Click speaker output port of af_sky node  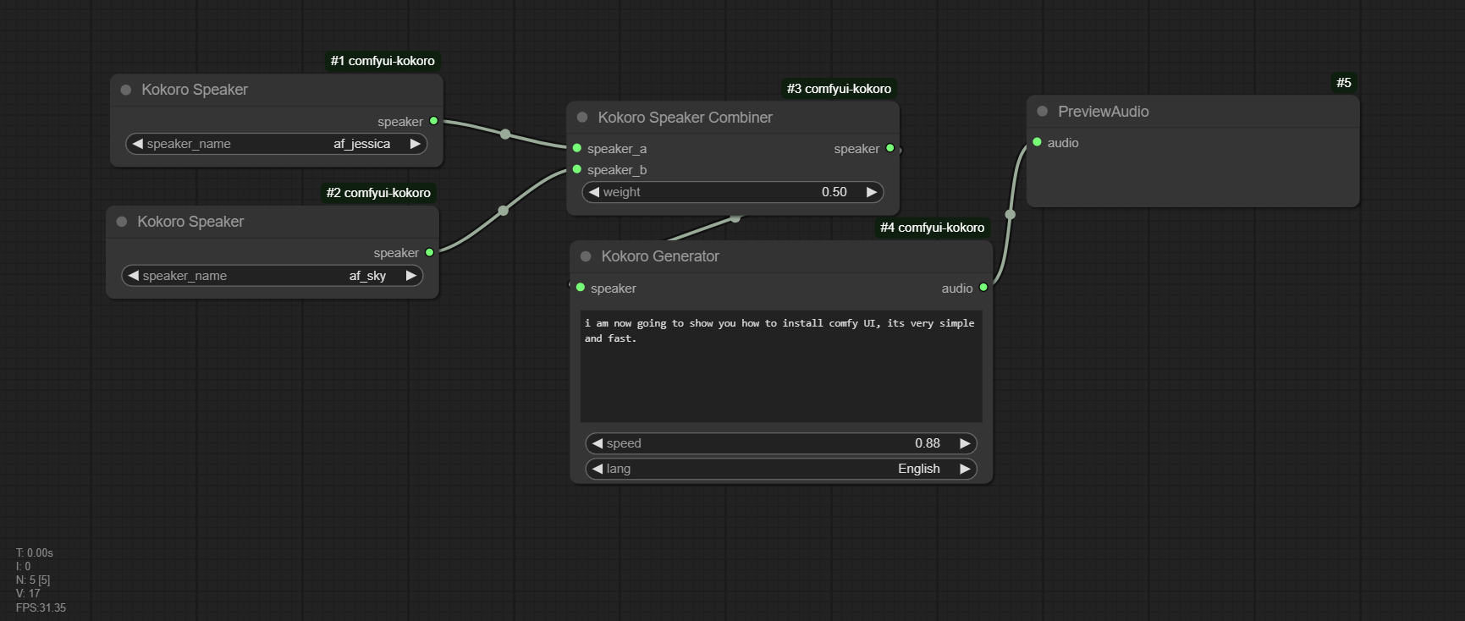430,252
